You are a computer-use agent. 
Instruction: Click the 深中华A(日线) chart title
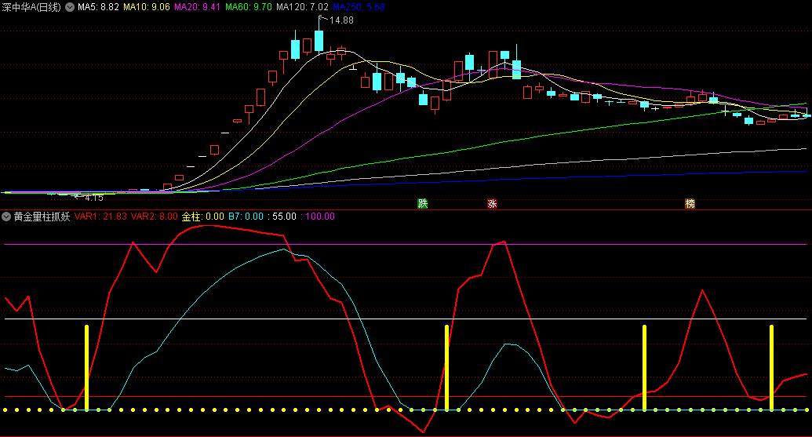point(32,6)
